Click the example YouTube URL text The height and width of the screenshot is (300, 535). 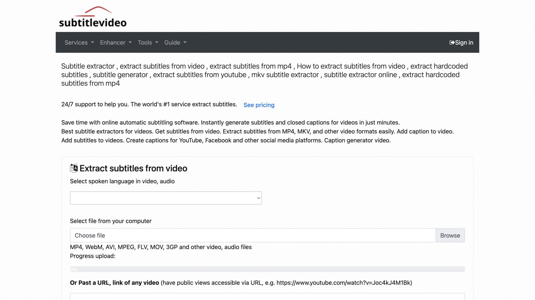(x=343, y=282)
